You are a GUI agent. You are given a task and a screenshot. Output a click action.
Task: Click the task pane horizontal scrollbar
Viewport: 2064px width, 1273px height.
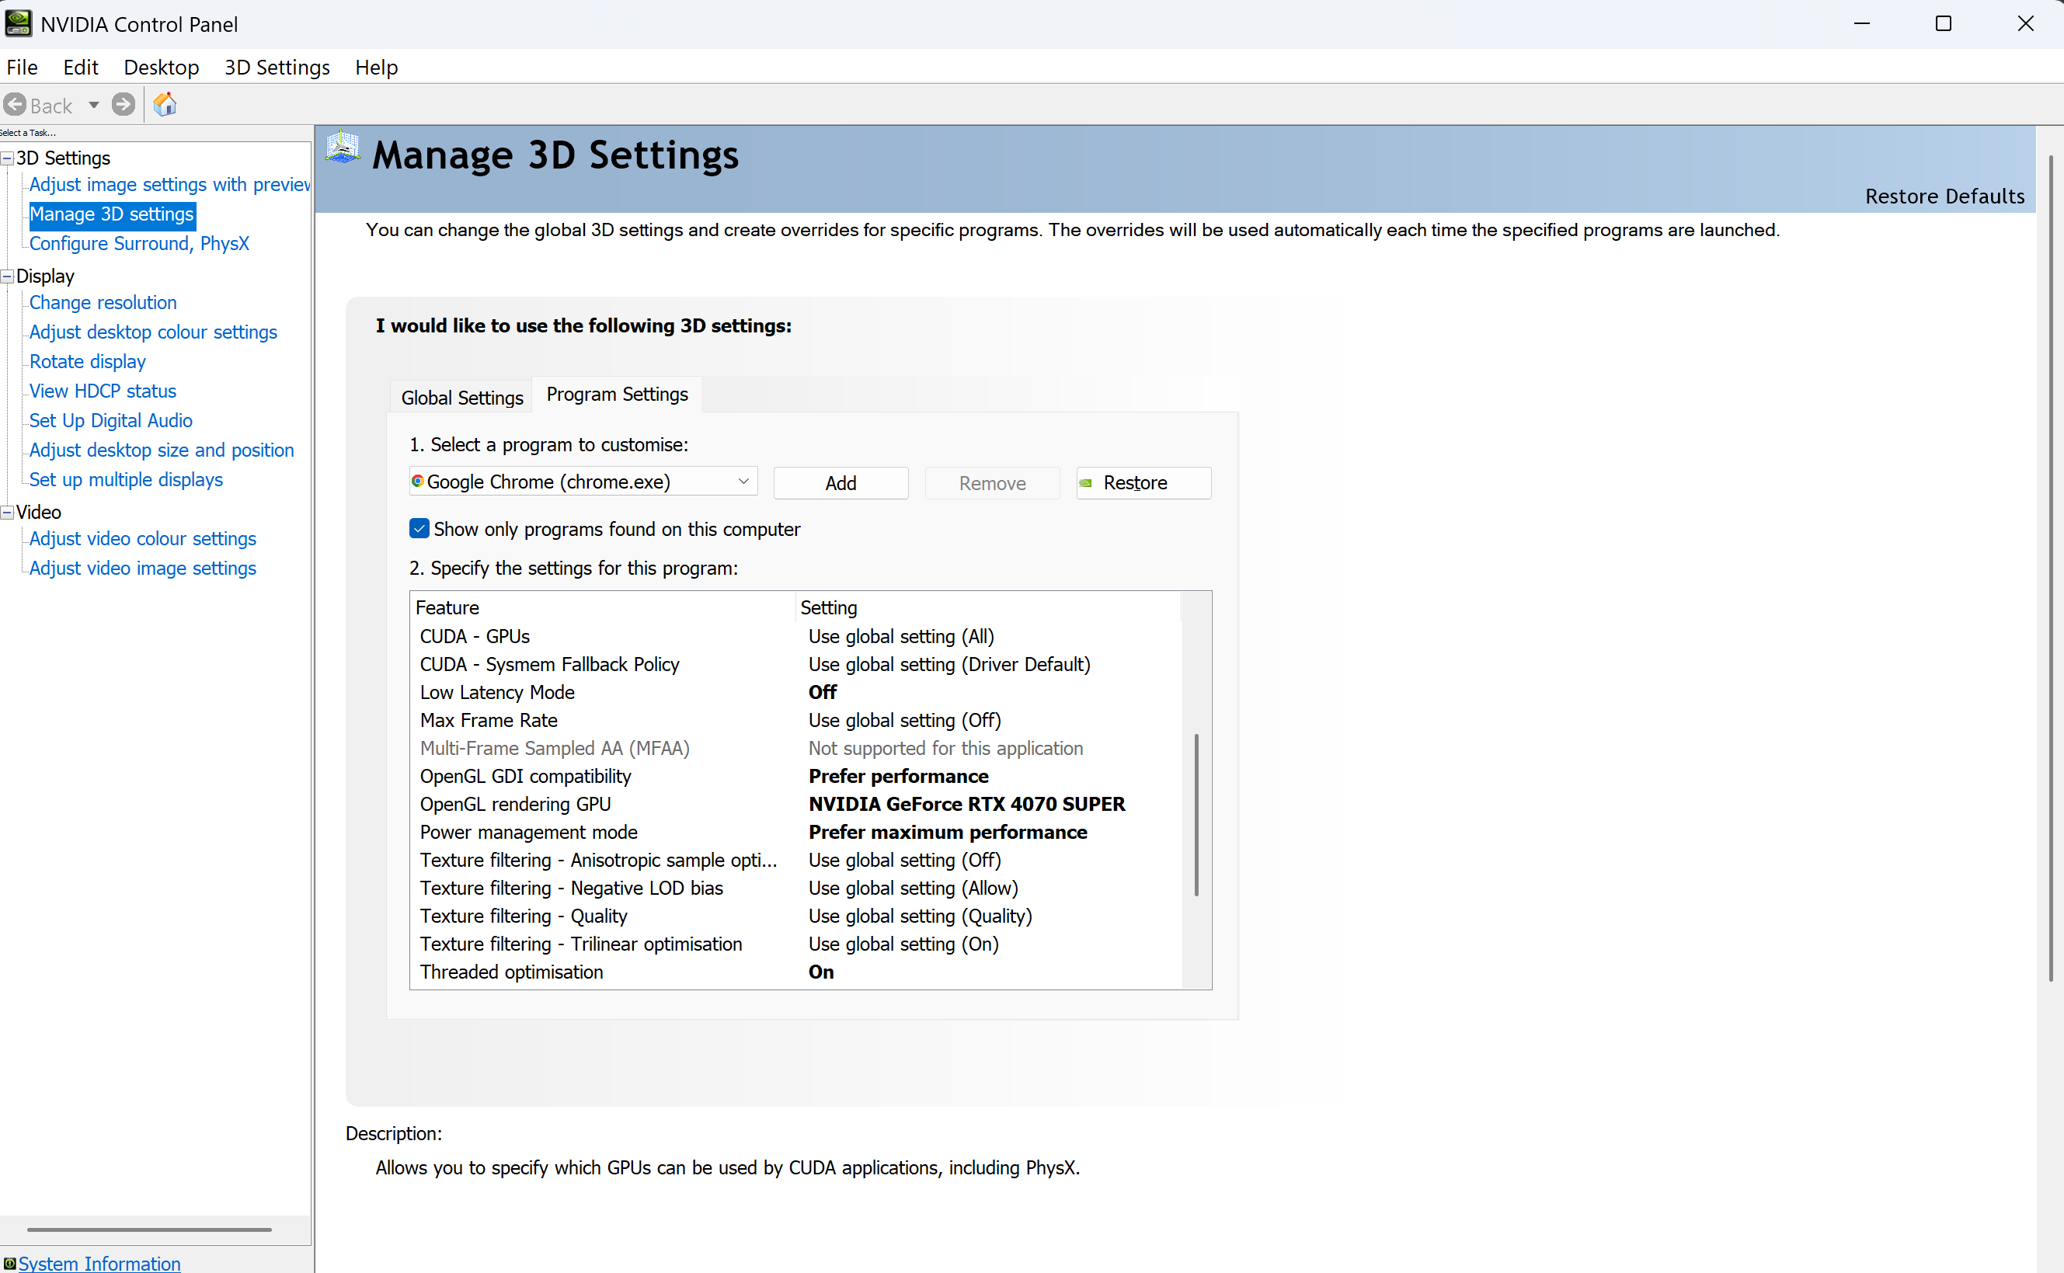click(x=149, y=1230)
